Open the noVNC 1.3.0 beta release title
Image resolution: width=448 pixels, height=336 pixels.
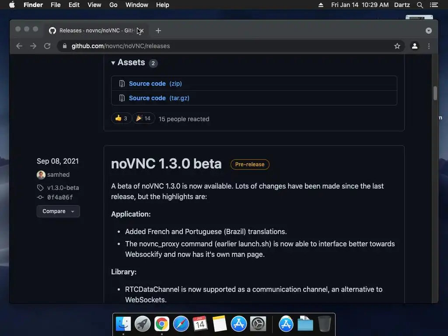(166, 164)
